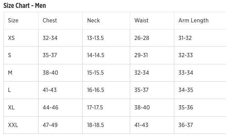Click the Neck column header
The height and width of the screenshot is (139, 226).
click(94, 20)
